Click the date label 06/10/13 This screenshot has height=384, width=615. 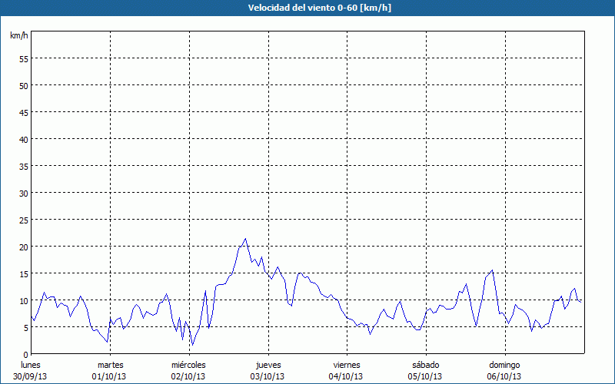(504, 376)
